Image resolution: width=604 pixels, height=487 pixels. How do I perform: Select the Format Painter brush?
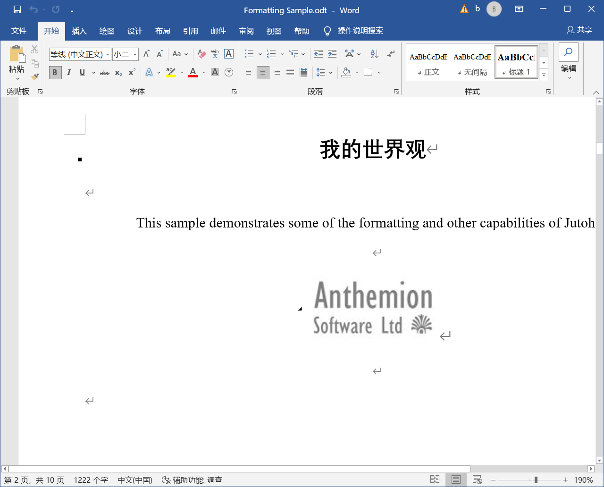34,76
